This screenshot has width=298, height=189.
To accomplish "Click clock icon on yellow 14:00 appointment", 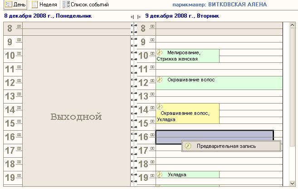I will [160, 107].
